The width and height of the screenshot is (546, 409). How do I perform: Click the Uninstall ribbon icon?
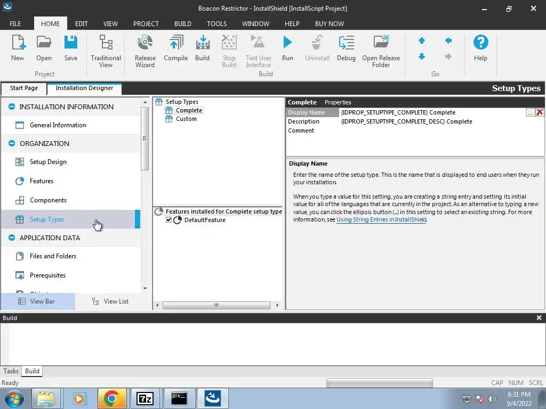point(317,48)
